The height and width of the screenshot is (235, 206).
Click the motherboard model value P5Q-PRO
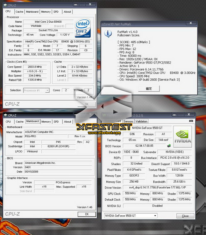(46, 136)
